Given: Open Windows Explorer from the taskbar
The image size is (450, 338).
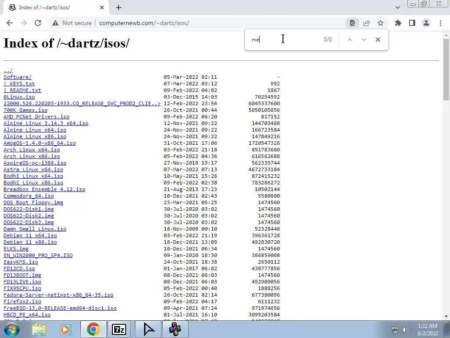Looking at the screenshot, I should pos(39,329).
